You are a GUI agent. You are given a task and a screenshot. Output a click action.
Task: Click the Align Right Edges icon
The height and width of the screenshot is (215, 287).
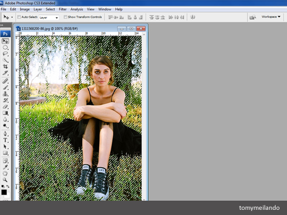tap(141, 17)
